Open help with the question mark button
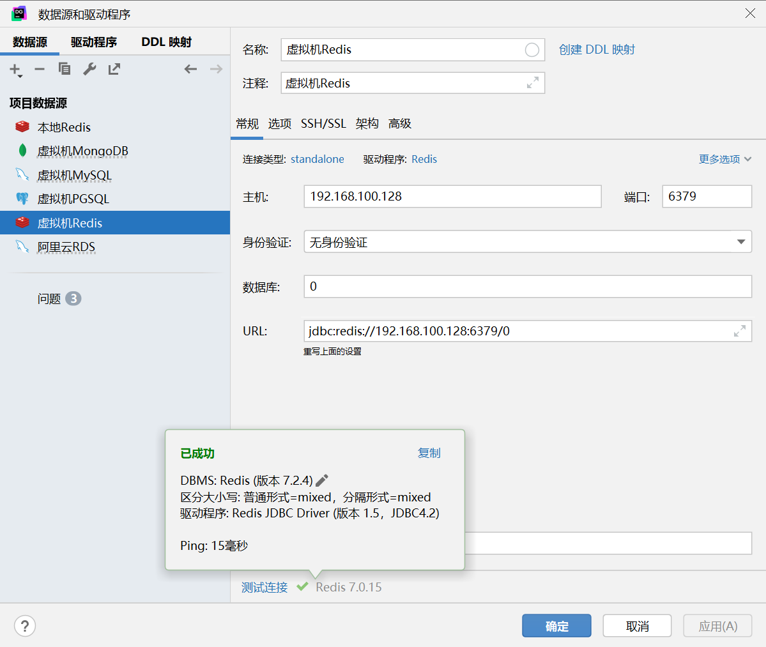The width and height of the screenshot is (766, 647). click(25, 626)
